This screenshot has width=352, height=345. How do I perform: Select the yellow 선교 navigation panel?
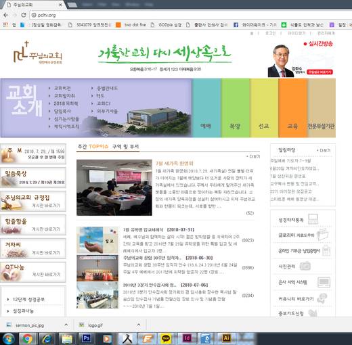coord(264,108)
